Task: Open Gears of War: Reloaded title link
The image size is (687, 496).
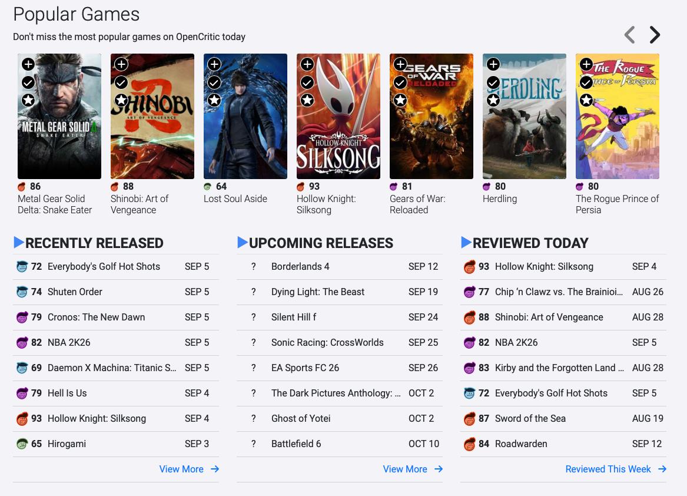Action: (417, 204)
